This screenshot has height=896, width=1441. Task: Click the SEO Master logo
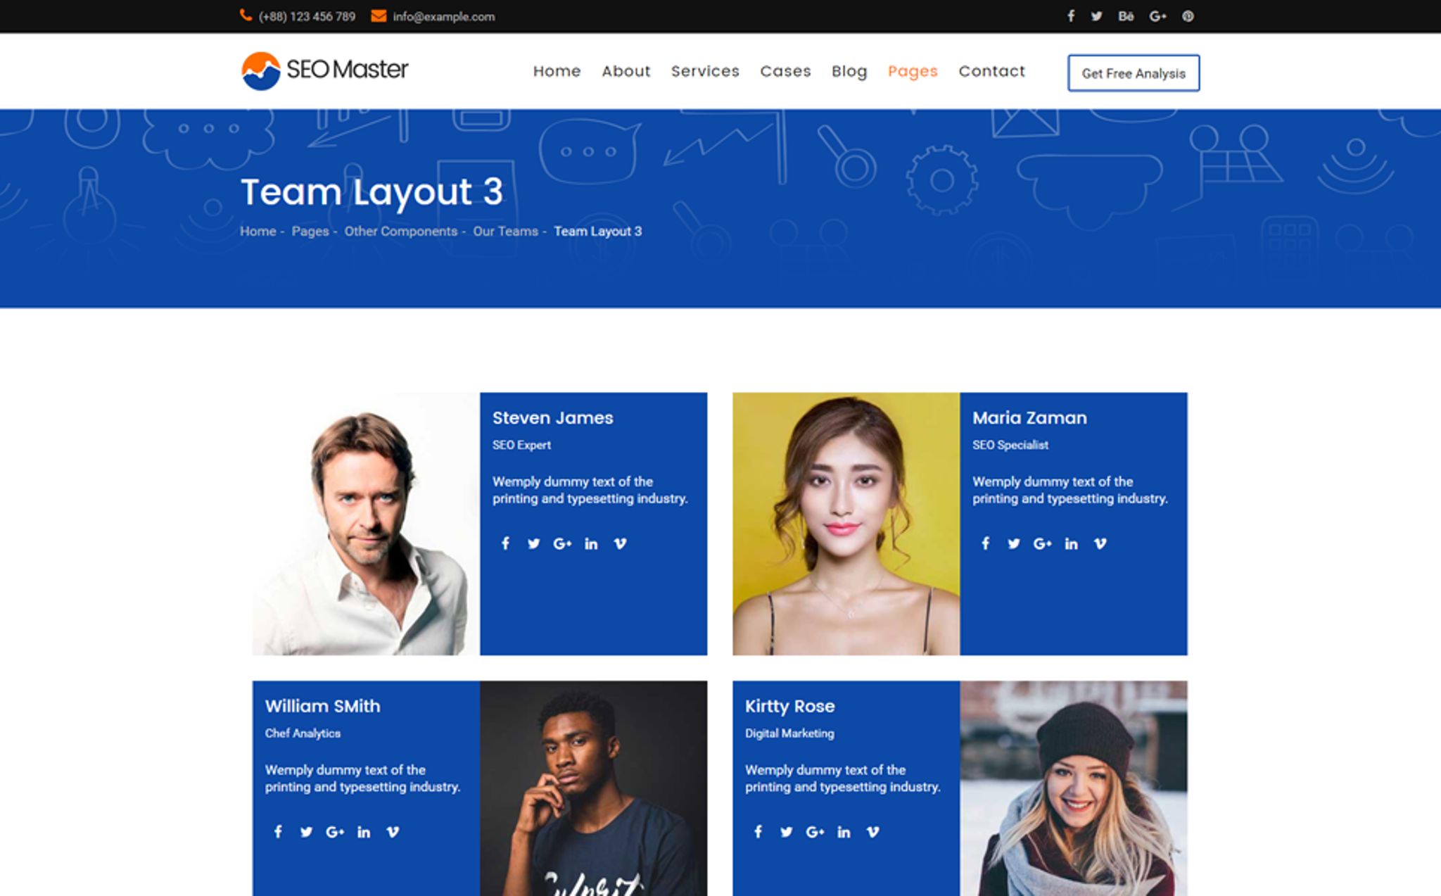pos(324,70)
